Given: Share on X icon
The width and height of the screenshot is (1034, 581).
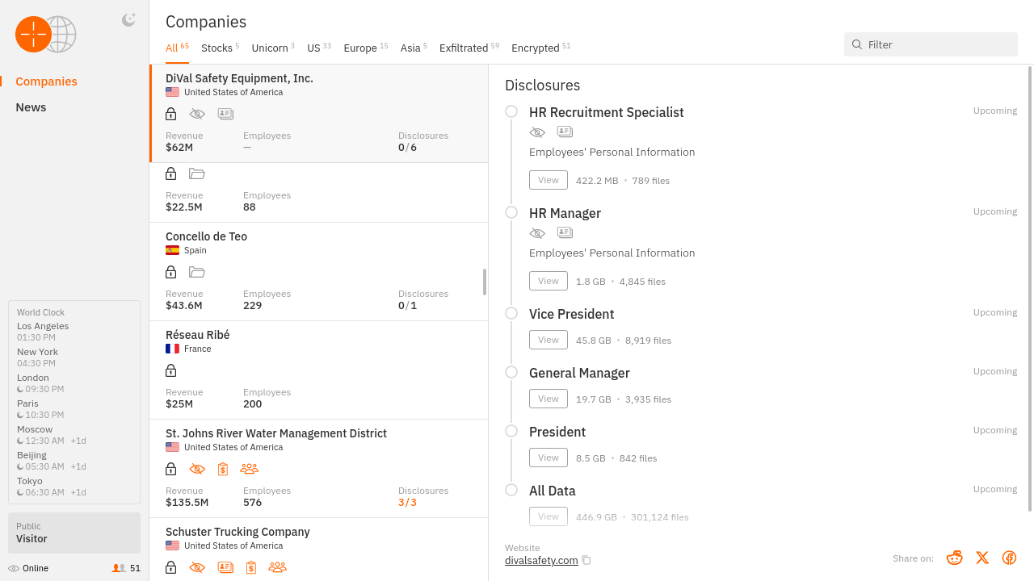Looking at the screenshot, I should [982, 558].
